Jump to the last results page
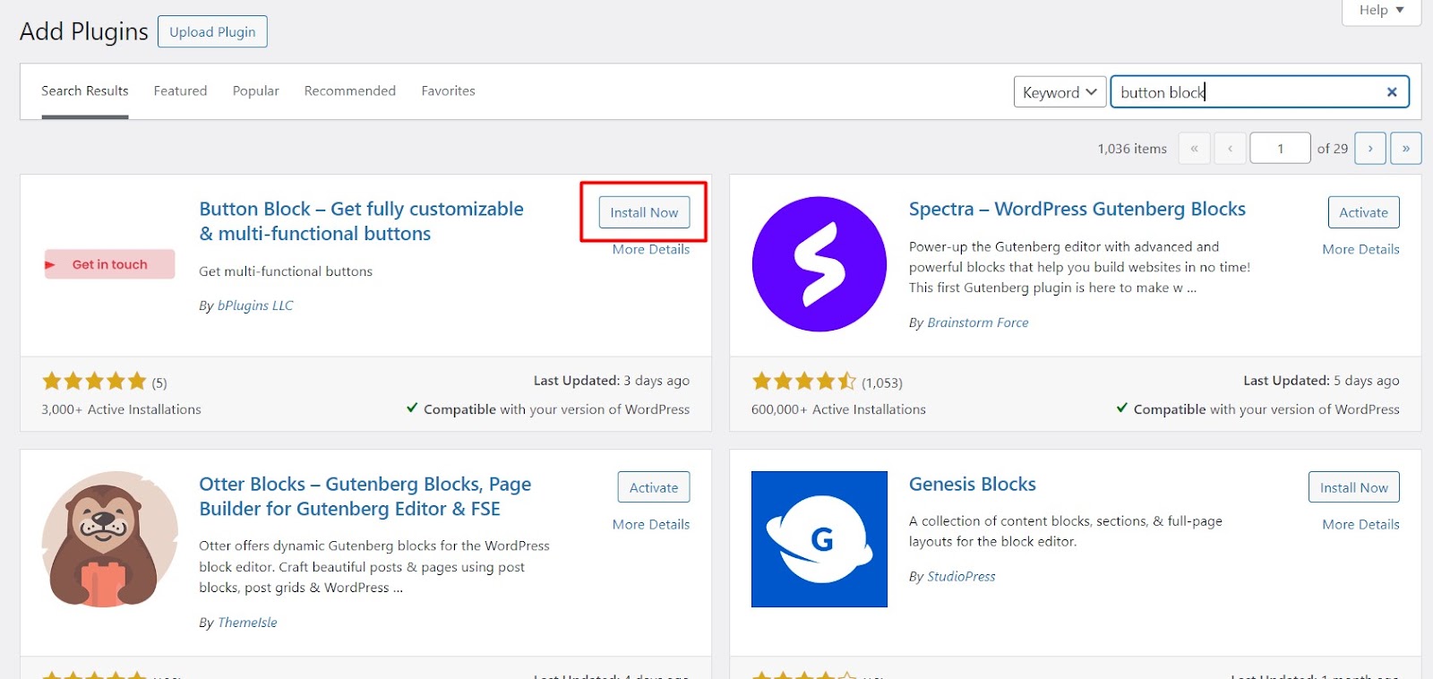Viewport: 1433px width, 679px height. pyautogui.click(x=1406, y=148)
